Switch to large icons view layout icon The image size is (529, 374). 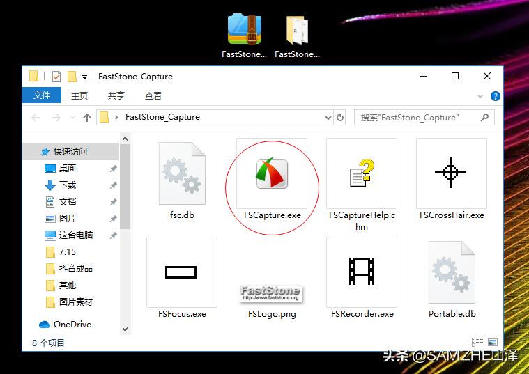[493, 343]
